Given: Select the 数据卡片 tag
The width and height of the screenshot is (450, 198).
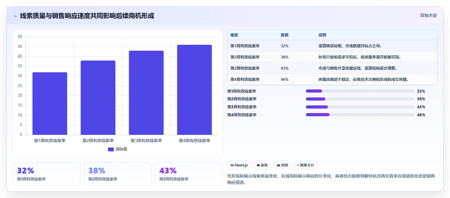Looking at the screenshot, I should 306,165.
